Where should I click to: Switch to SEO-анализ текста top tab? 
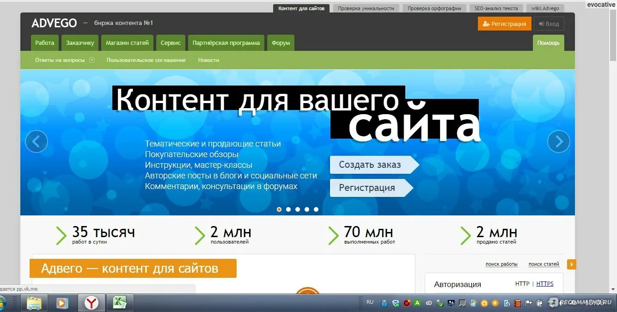pyautogui.click(x=496, y=8)
